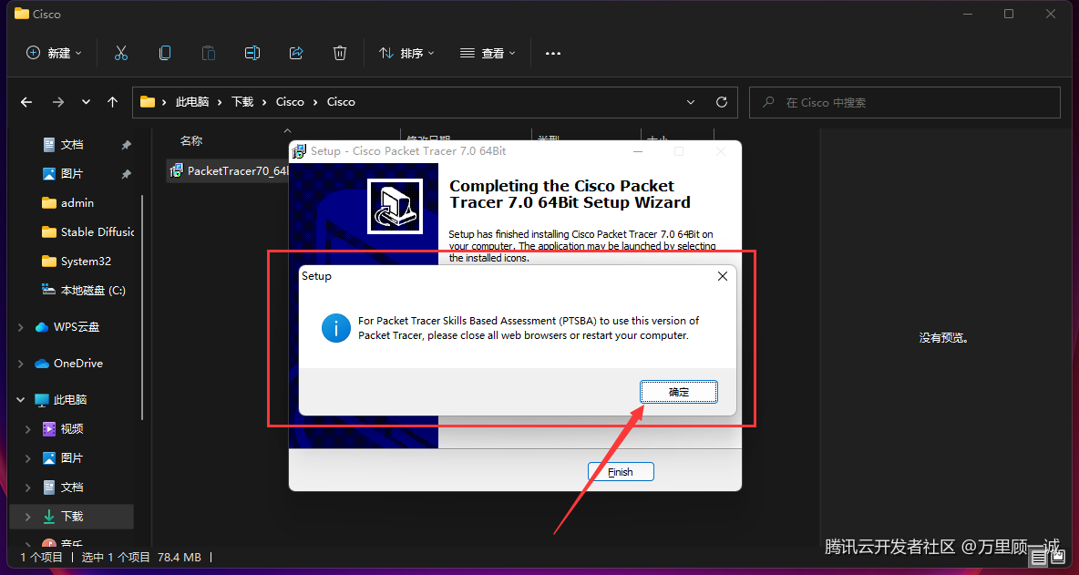The height and width of the screenshot is (575, 1079).
Task: Click the Finish button in the wizard
Action: (620, 472)
